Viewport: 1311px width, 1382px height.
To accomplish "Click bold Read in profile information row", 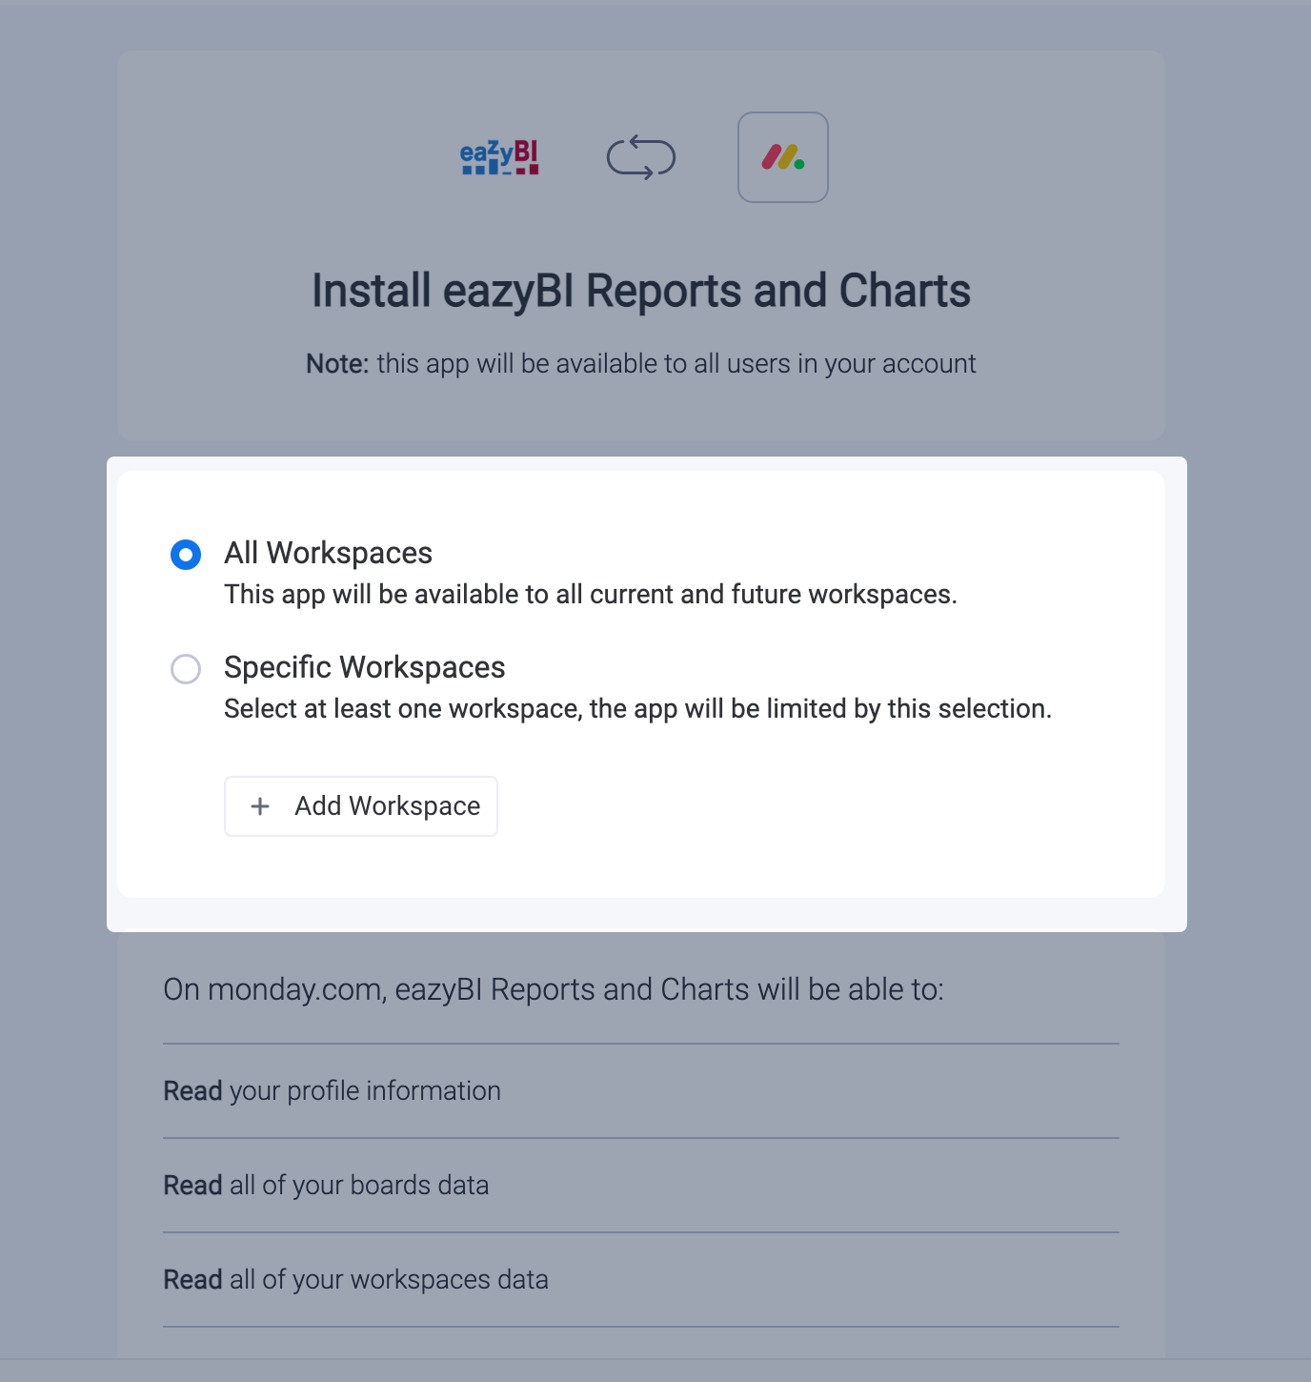I will pyautogui.click(x=192, y=1090).
